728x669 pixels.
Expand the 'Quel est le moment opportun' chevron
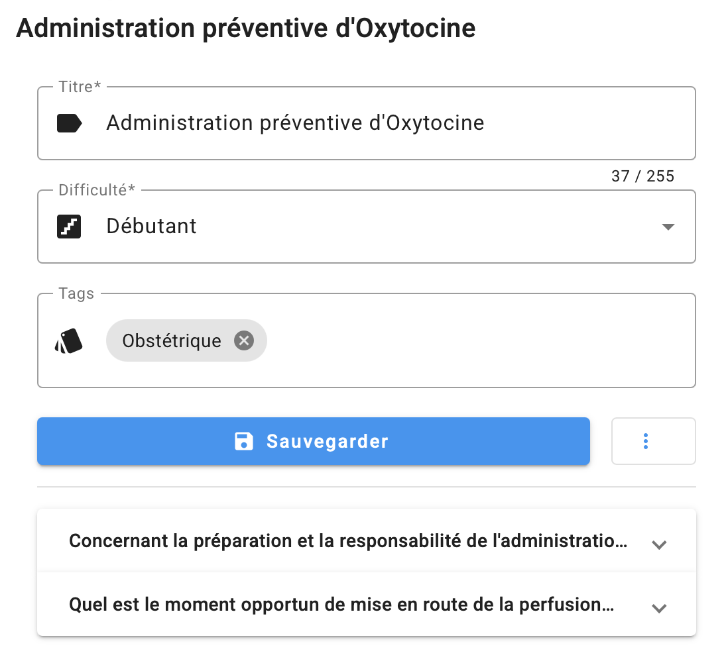tap(658, 608)
